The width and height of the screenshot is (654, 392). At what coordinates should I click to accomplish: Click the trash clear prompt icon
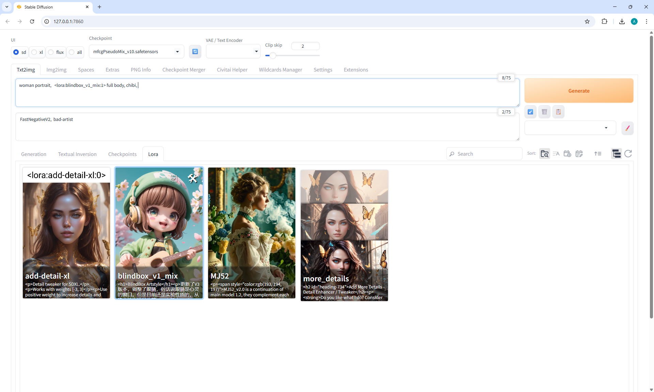point(544,112)
